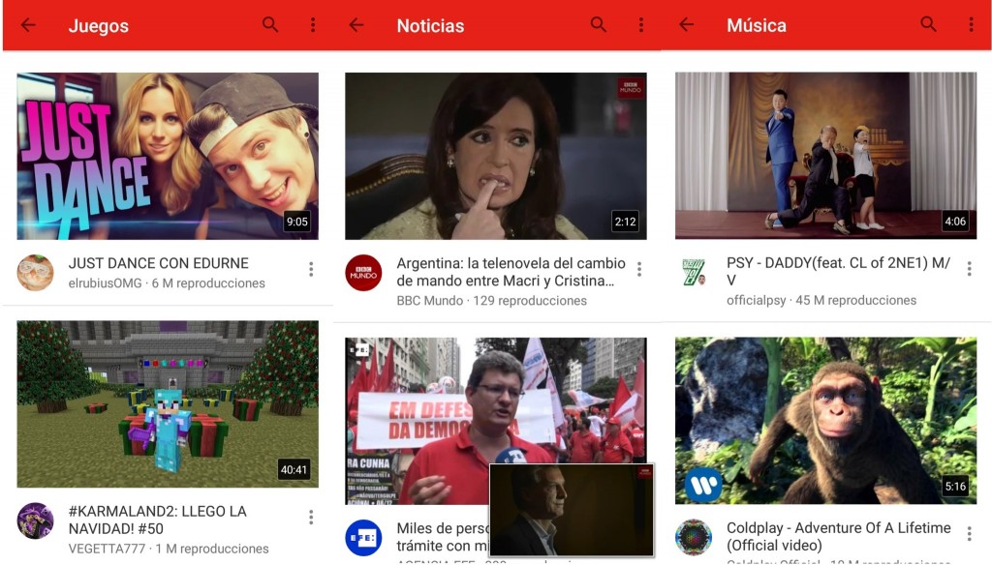This screenshot has height=565, width=992.
Task: Play the PSY Daddy music video thumbnail
Action: (825, 156)
